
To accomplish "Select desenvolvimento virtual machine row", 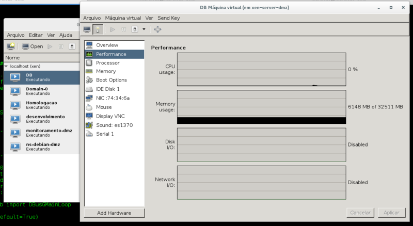I will point(42,119).
